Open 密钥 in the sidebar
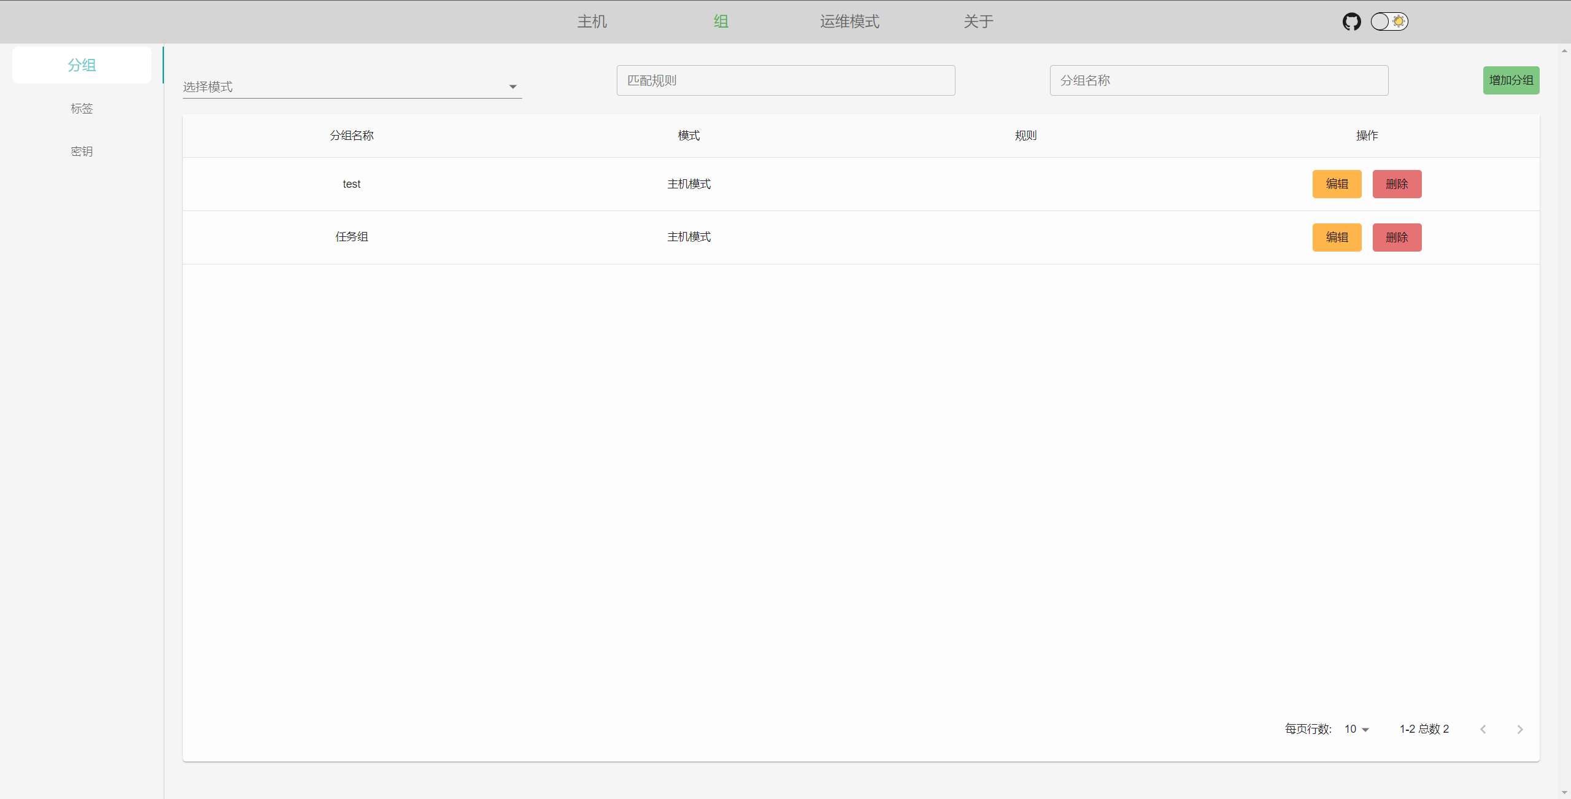The height and width of the screenshot is (799, 1571). (x=82, y=152)
